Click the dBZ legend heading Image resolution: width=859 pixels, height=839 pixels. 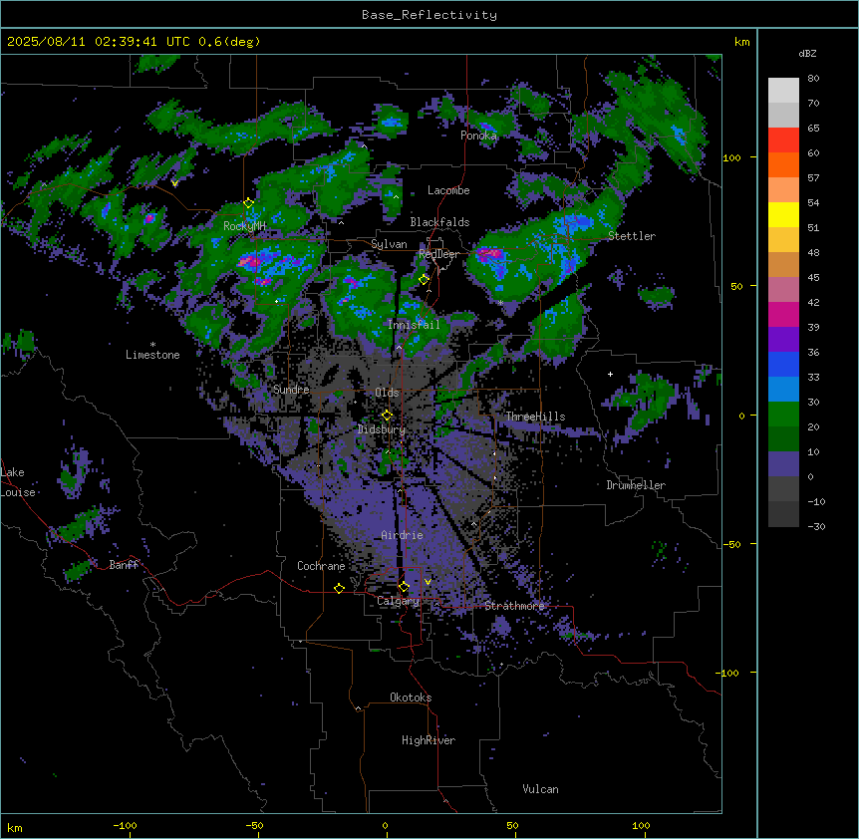(807, 54)
